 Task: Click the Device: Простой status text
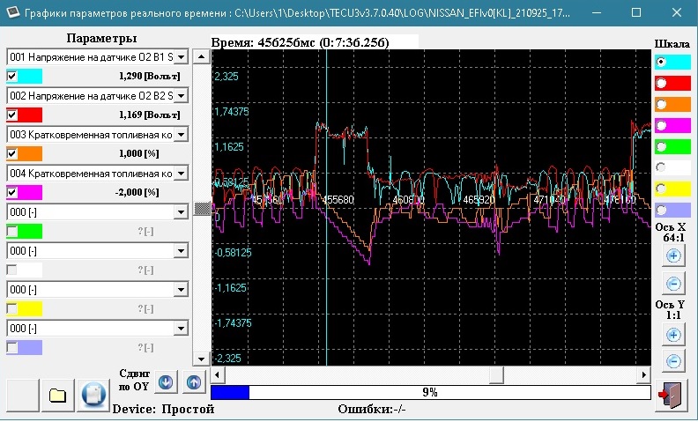[163, 409]
